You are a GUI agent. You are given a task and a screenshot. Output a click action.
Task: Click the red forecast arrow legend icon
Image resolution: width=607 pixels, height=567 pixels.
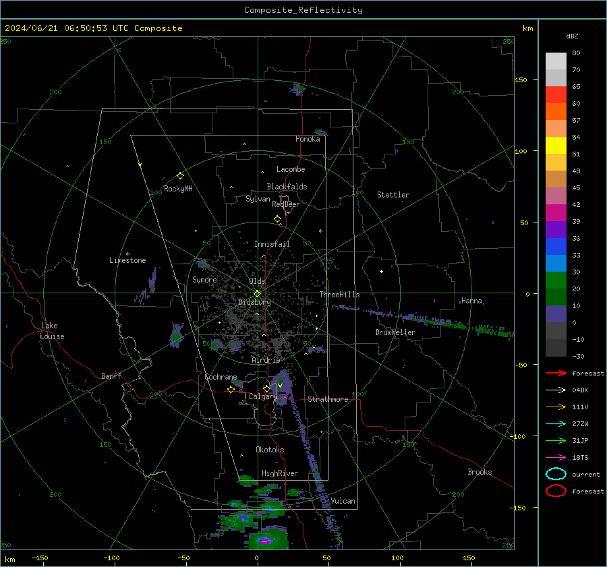point(556,373)
